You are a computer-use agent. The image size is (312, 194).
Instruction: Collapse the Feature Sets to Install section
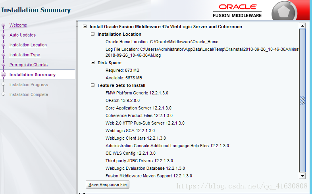(93, 85)
